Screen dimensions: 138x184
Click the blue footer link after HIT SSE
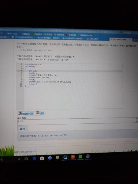[32, 152]
